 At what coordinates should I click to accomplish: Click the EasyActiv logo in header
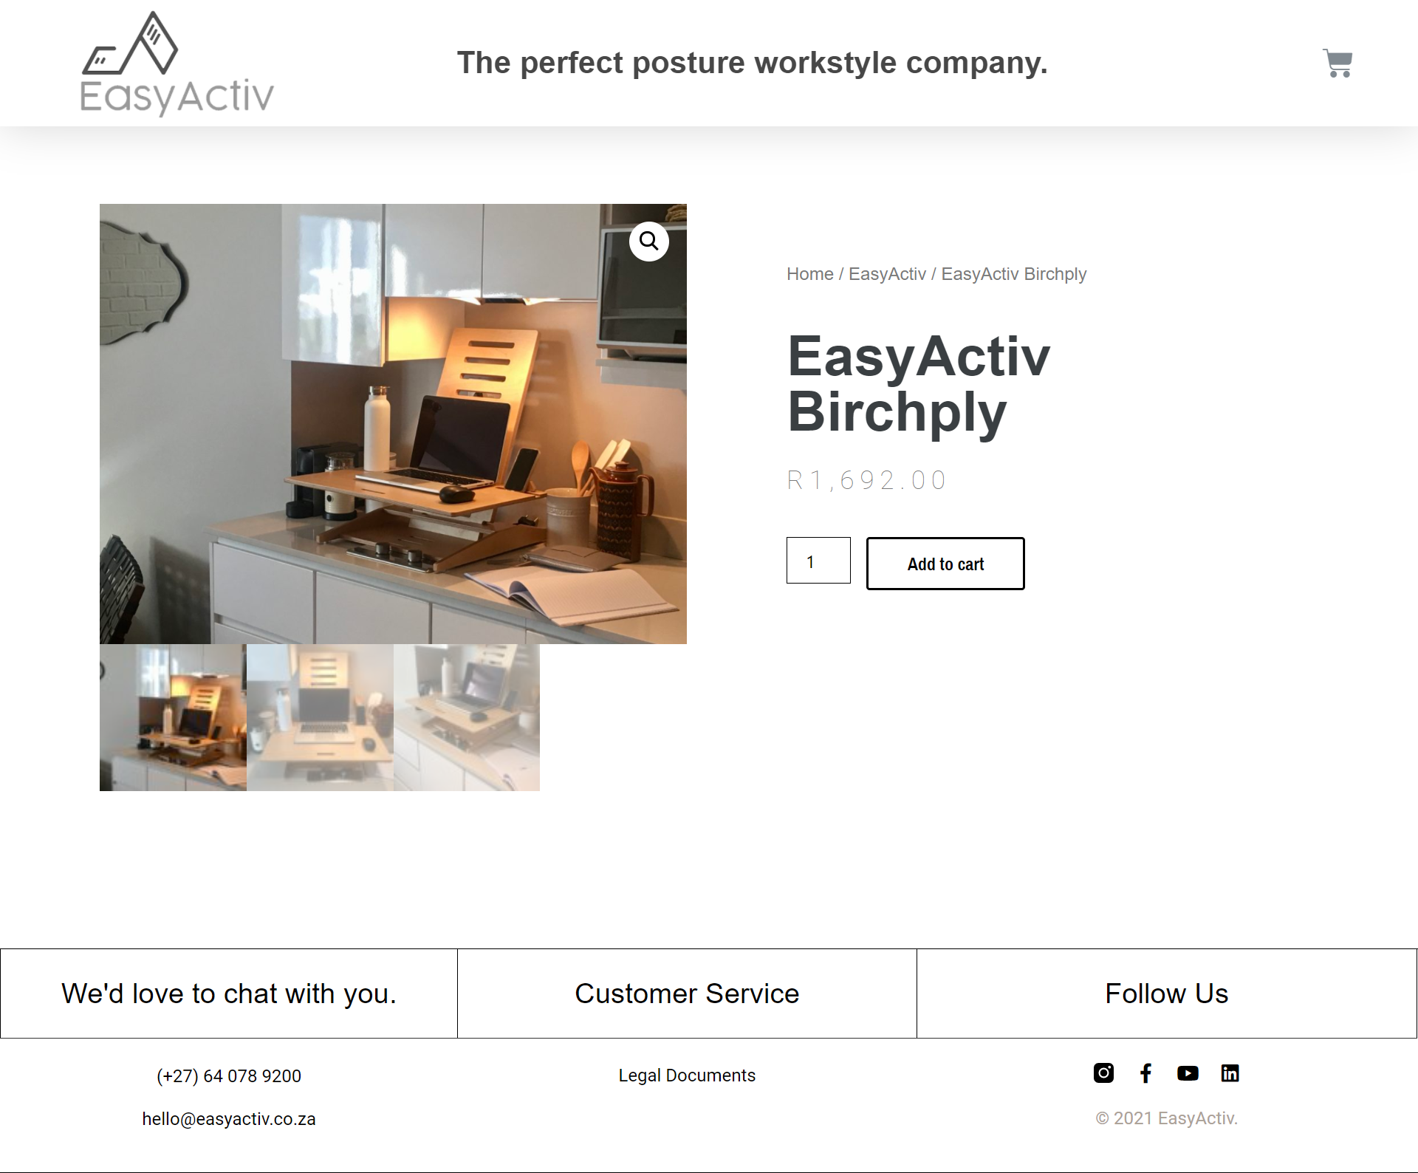177,64
